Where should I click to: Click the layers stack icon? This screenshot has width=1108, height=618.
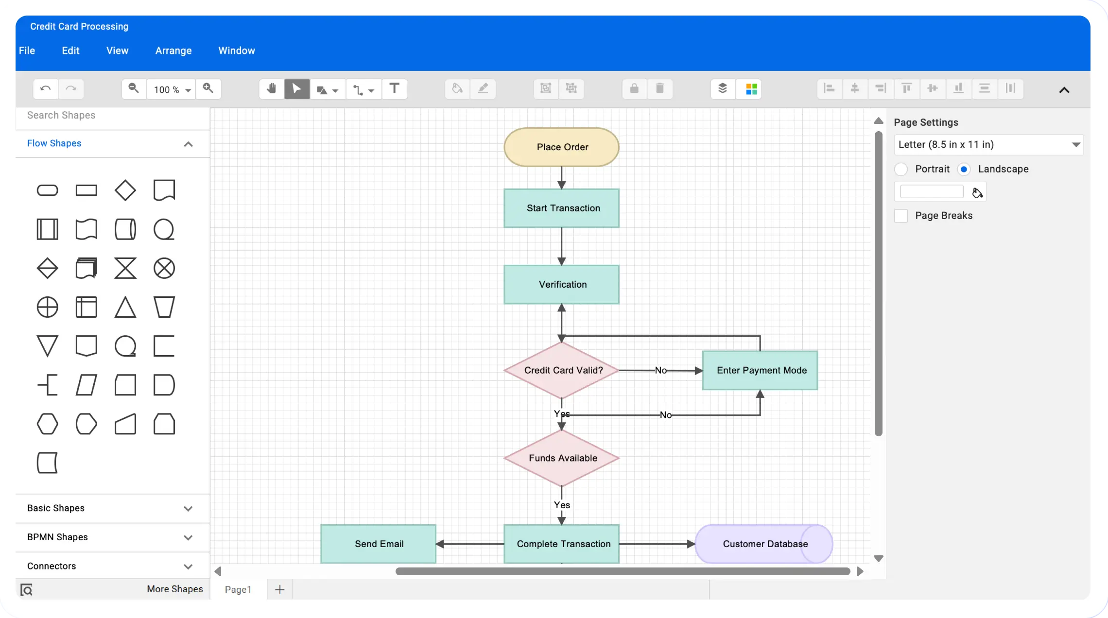click(x=723, y=89)
